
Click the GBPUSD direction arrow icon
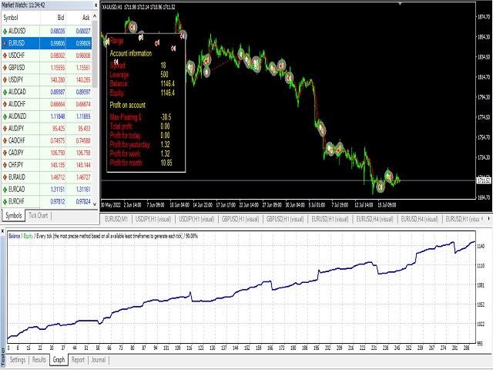[x=6, y=68]
